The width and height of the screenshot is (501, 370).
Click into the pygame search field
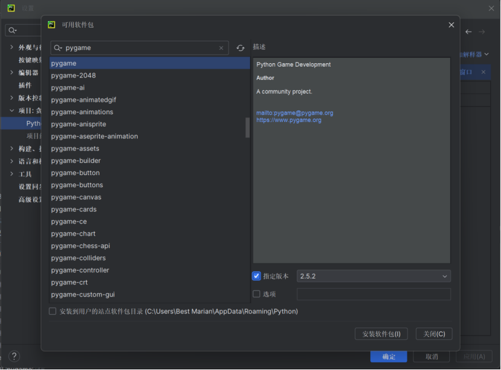pos(140,48)
